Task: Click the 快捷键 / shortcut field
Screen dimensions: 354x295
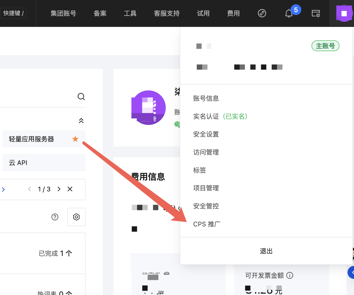Action: point(13,13)
